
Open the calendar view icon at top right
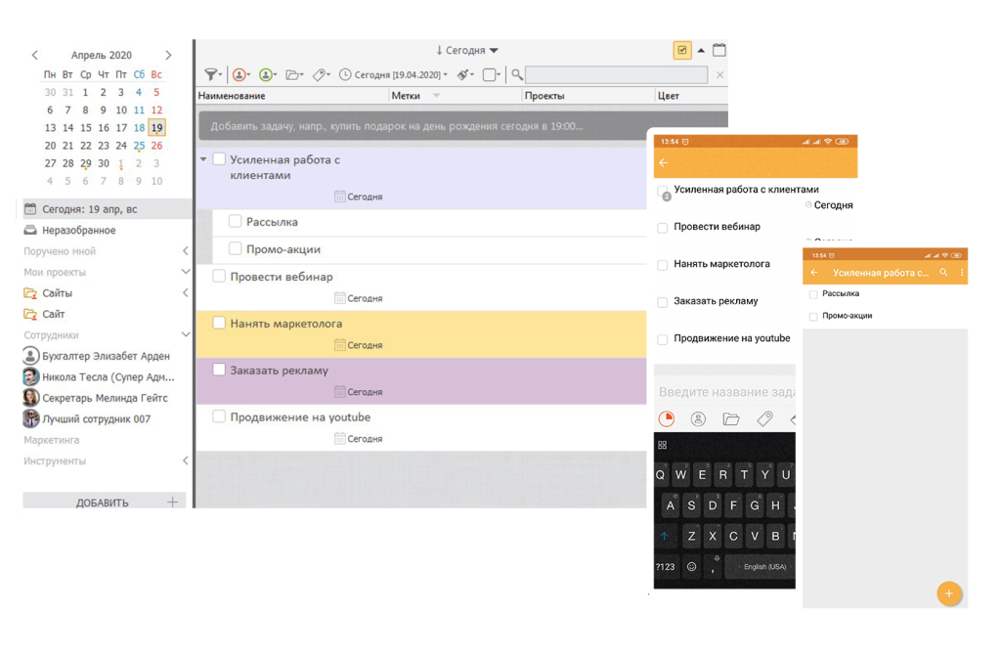click(718, 50)
